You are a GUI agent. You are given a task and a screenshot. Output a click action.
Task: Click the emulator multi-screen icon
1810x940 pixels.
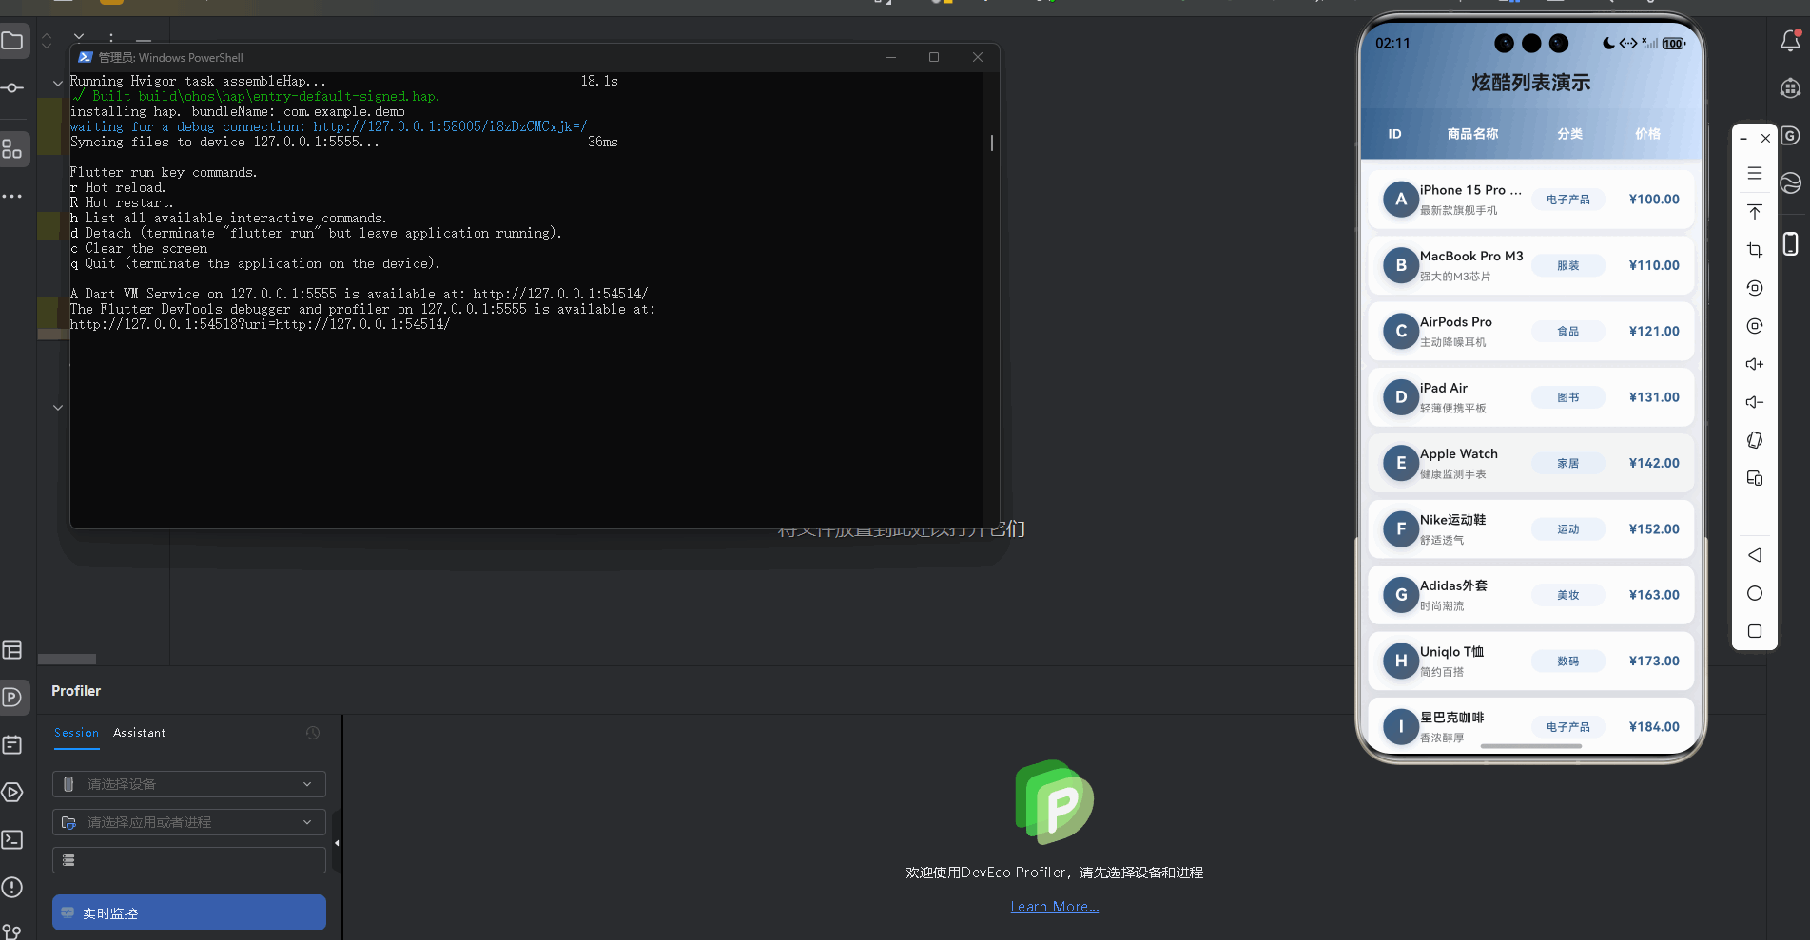(1755, 478)
